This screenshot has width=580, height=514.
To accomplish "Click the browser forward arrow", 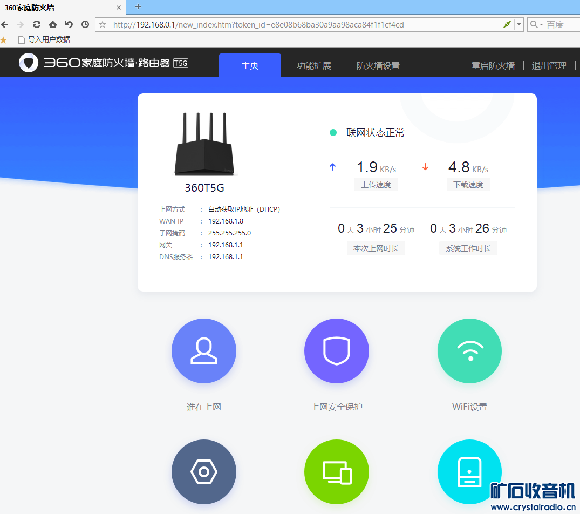I will point(21,25).
